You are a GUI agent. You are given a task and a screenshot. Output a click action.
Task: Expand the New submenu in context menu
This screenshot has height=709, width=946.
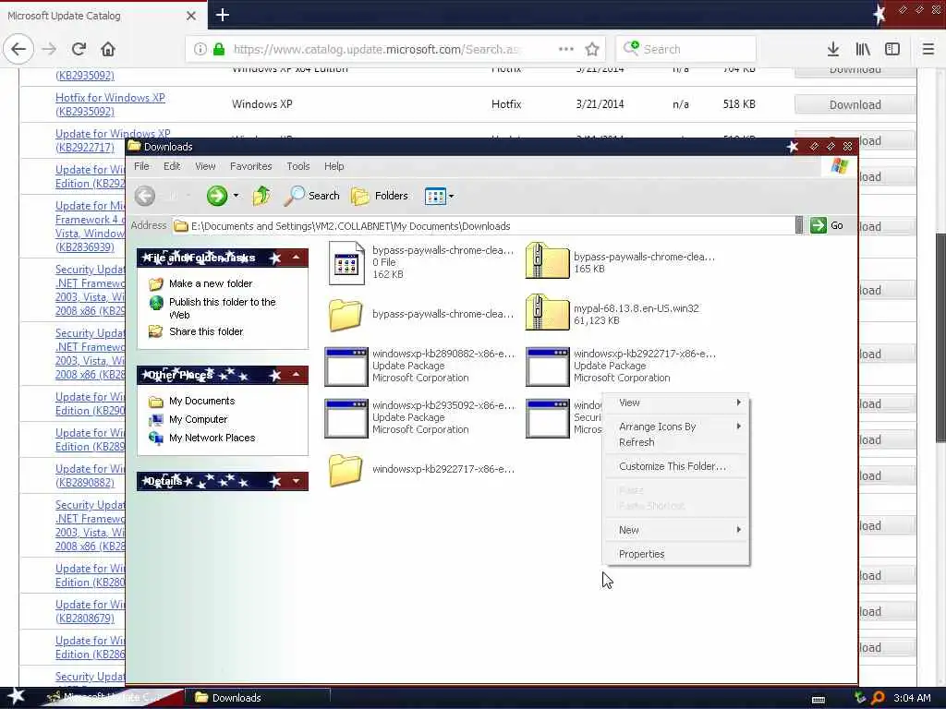[676, 530]
